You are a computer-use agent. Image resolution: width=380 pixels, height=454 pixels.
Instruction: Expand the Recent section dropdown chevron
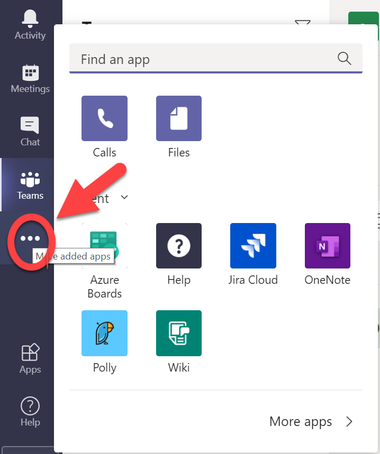[x=124, y=198]
